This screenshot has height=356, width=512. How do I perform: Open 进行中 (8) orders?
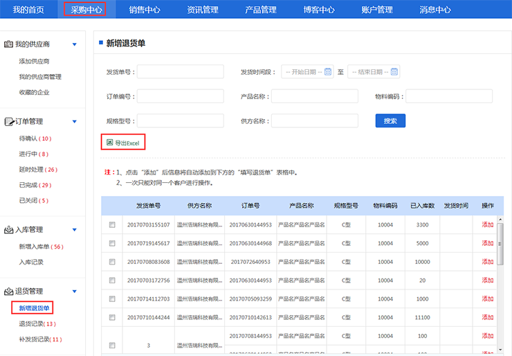coord(34,154)
